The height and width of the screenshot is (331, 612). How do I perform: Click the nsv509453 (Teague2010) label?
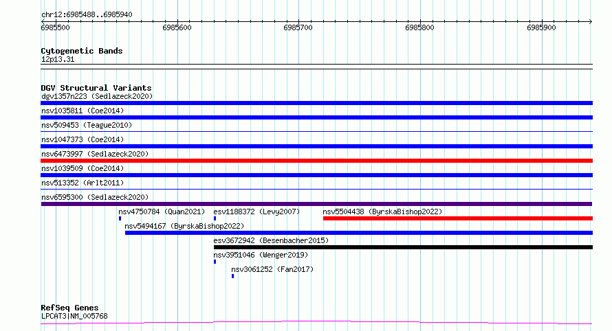coord(87,125)
